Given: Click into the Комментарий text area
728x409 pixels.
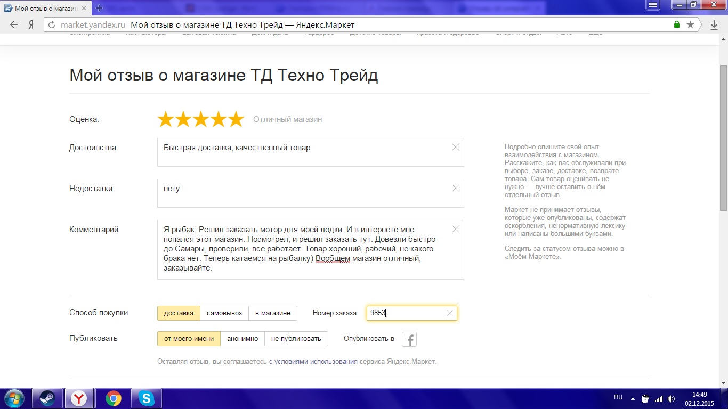Looking at the screenshot, I should tap(310, 250).
